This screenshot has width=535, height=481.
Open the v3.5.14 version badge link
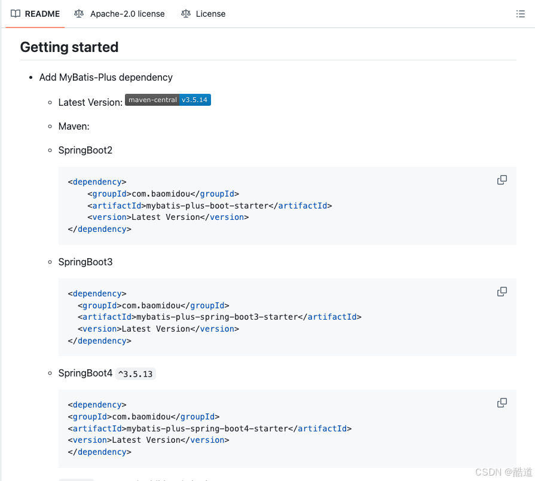pyautogui.click(x=194, y=100)
